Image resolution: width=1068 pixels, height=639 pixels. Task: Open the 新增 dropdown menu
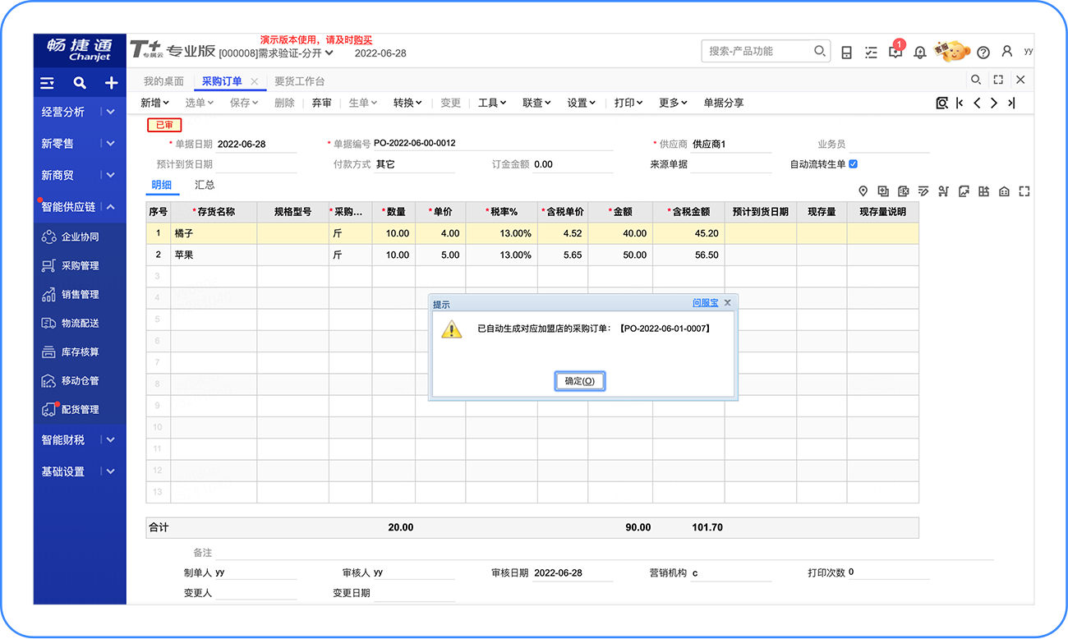[x=154, y=103]
